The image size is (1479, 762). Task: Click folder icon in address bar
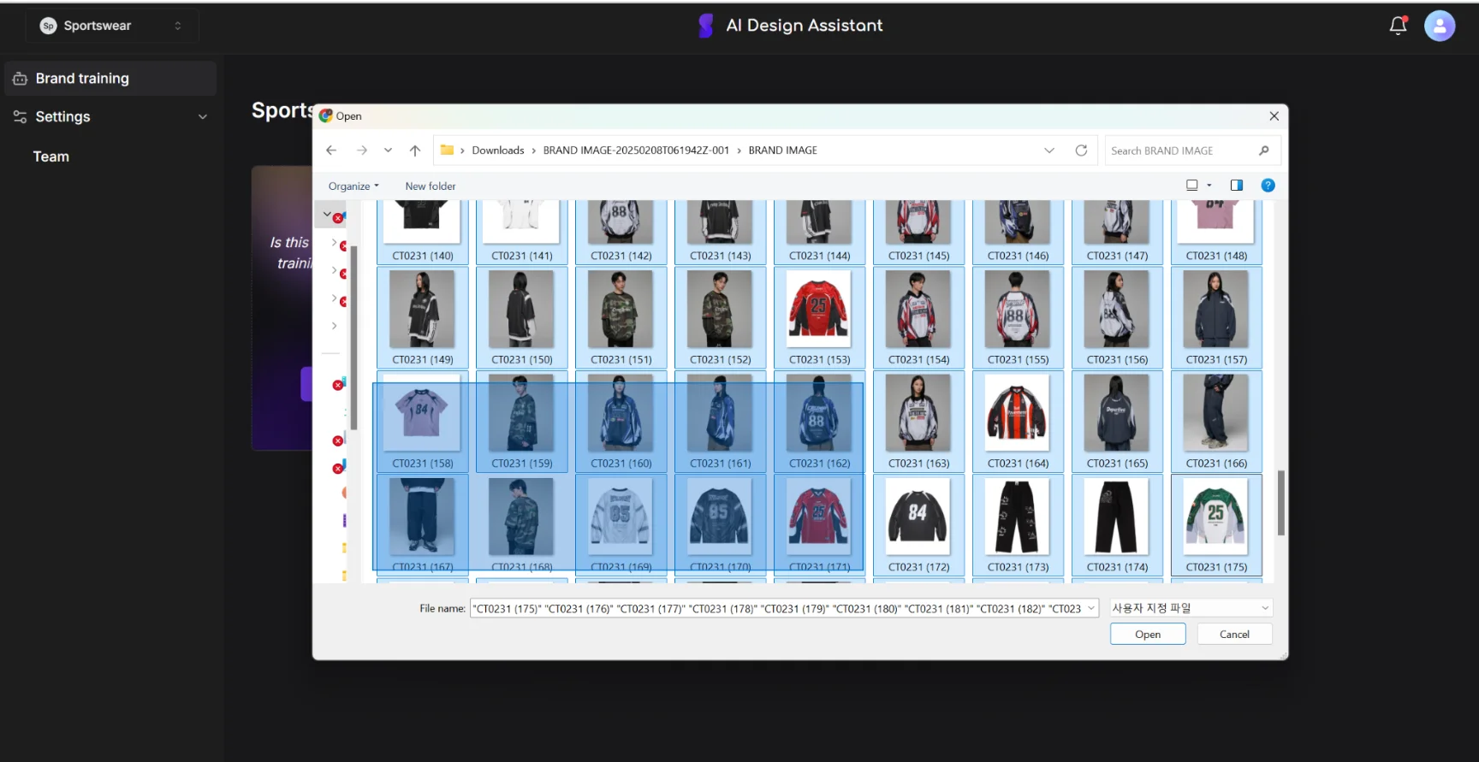[447, 151]
